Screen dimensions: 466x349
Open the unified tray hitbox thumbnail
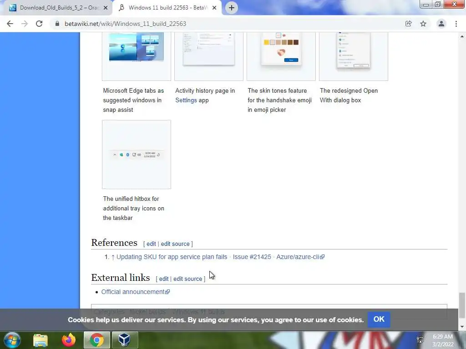tap(137, 155)
